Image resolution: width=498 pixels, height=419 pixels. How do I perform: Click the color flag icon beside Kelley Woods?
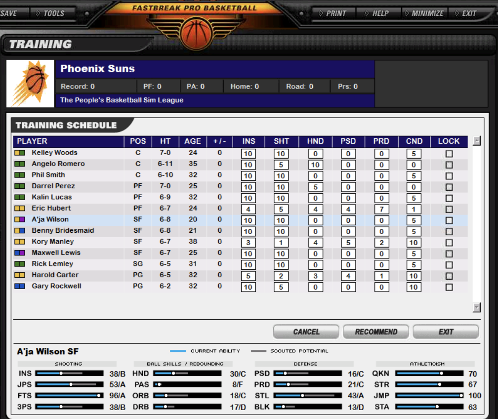click(20, 153)
